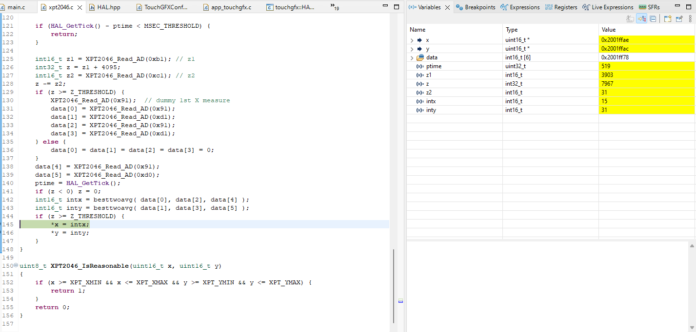
Task: Click the "*y = inty;" code line
Action: click(x=70, y=233)
